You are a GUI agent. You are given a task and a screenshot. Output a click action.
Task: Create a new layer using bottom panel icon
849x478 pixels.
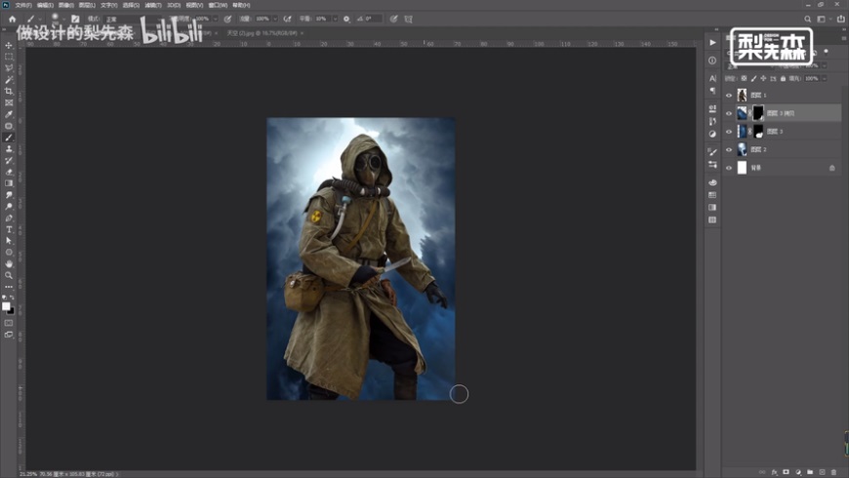click(822, 472)
